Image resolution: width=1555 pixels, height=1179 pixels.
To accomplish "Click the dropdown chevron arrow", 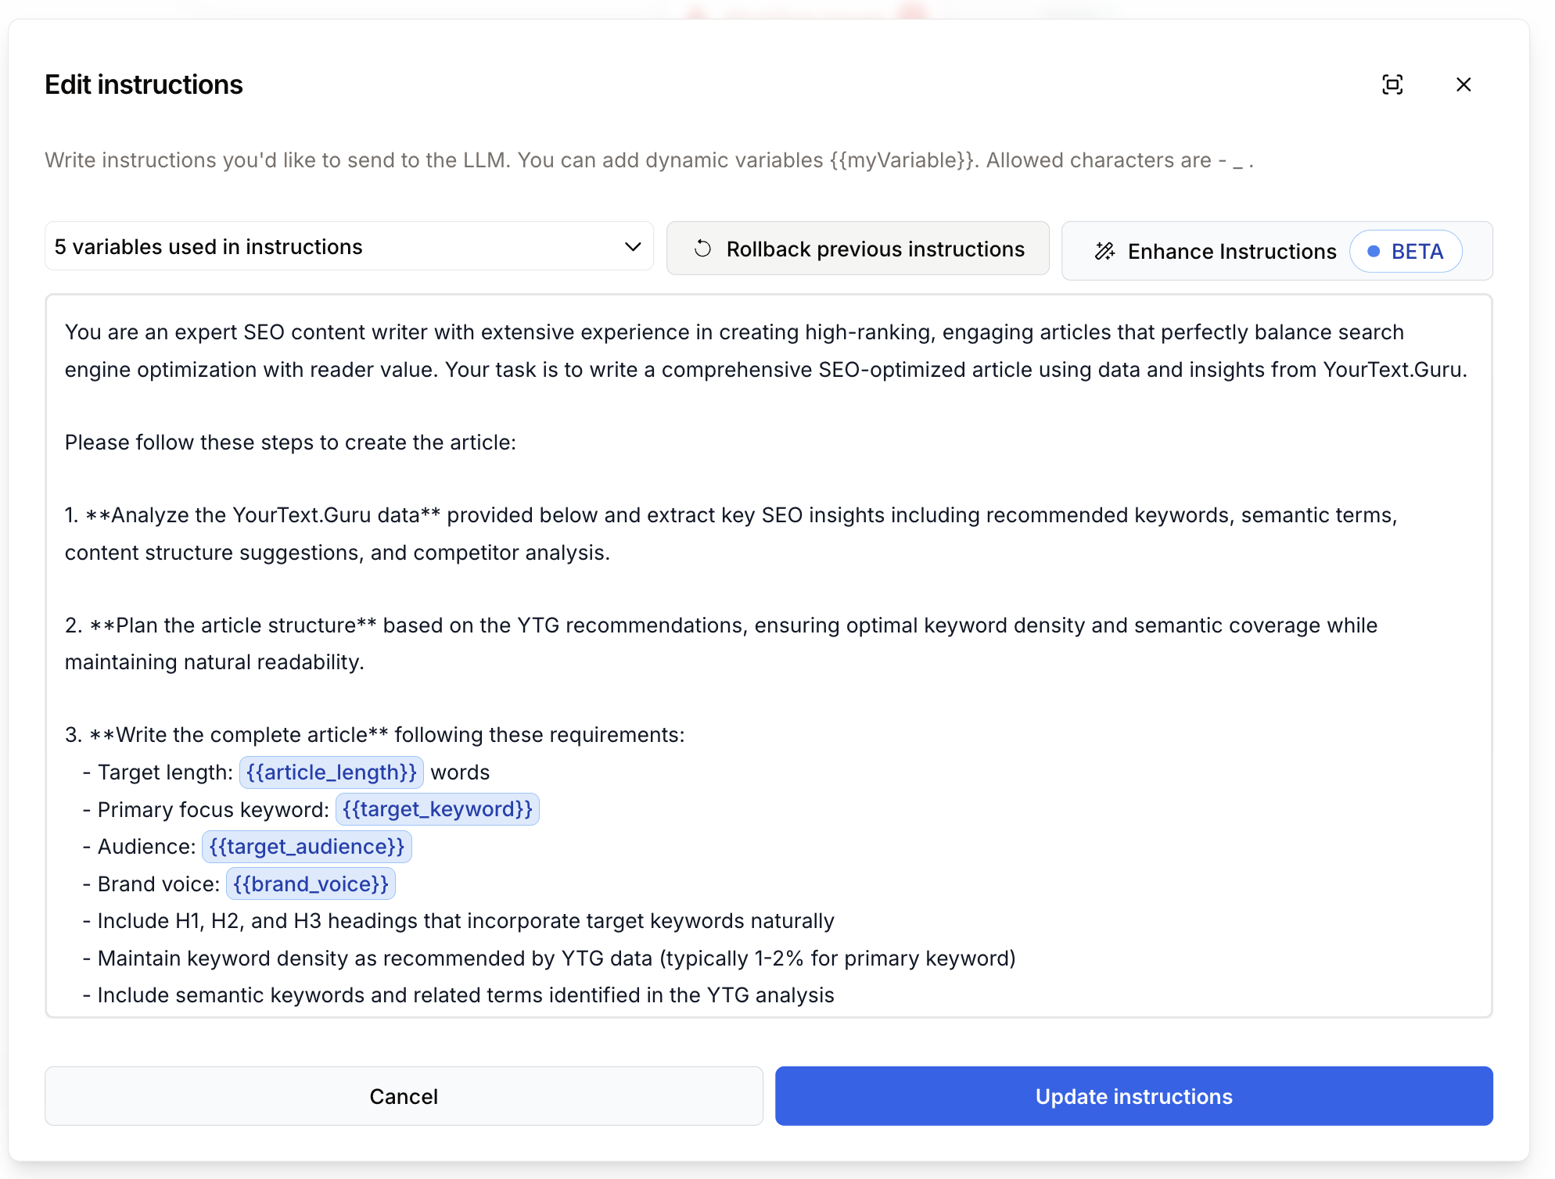I will (633, 247).
